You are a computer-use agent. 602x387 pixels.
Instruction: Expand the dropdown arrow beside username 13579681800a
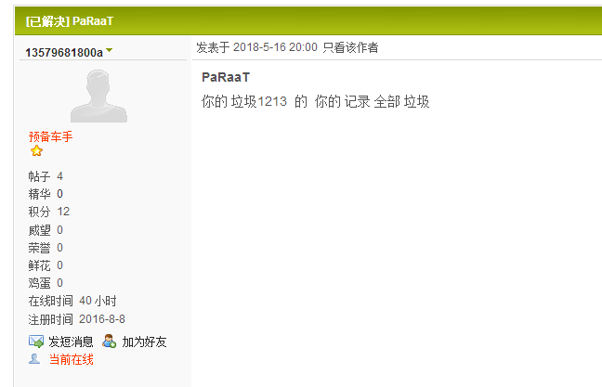[x=109, y=50]
